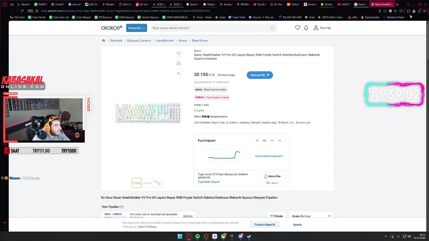Open Crew Trello bookmark
429x241 pixels.
pos(237,17)
